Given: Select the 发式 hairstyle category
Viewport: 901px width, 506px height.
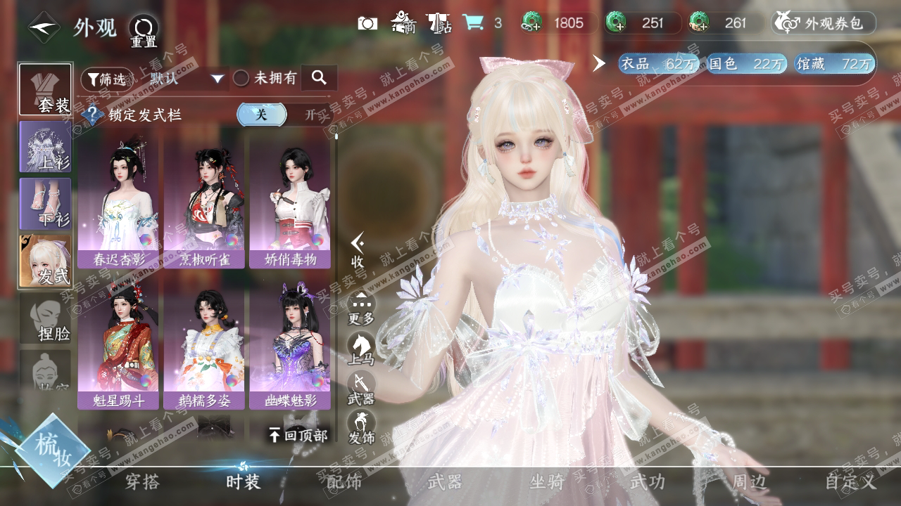Looking at the screenshot, I should tap(46, 261).
